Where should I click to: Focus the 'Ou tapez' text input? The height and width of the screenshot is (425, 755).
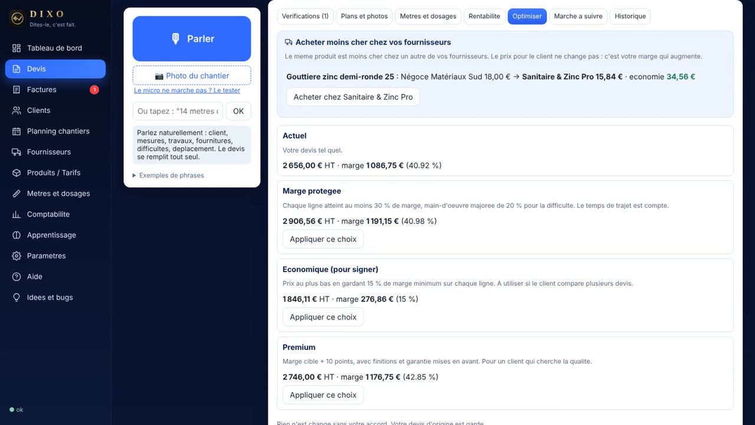click(178, 111)
